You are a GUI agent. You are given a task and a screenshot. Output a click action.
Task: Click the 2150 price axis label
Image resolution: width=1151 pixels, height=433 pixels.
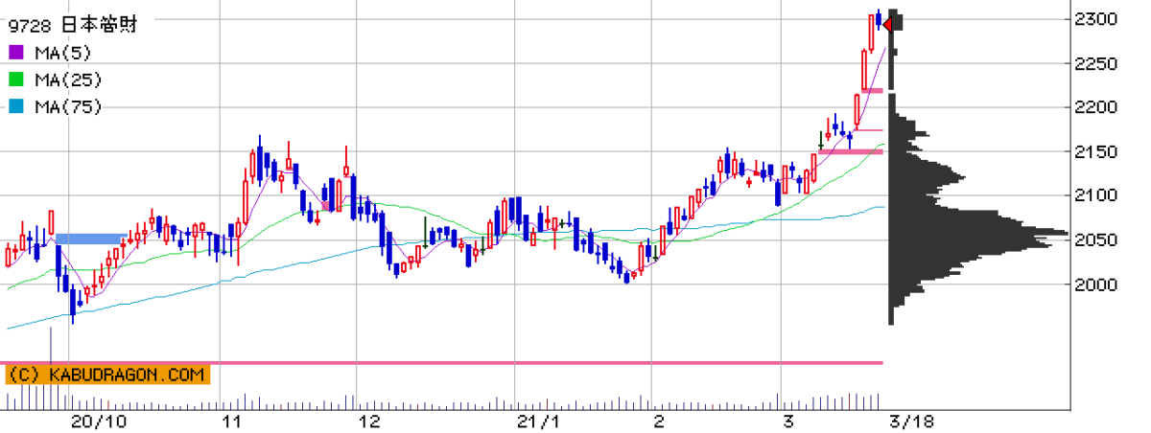[1097, 151]
